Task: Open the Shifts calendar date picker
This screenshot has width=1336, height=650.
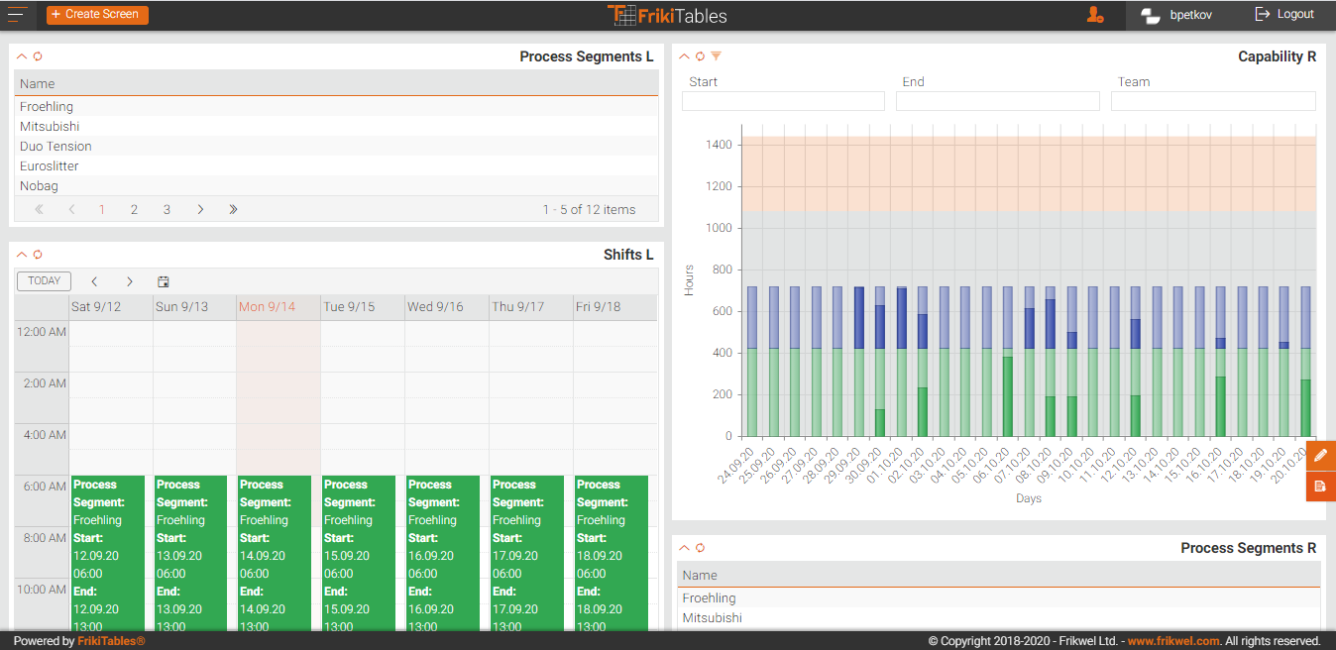Action: (164, 281)
